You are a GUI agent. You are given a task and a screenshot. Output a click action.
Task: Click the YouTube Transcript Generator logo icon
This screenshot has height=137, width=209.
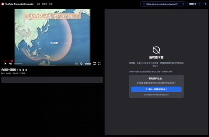coord(3,4)
